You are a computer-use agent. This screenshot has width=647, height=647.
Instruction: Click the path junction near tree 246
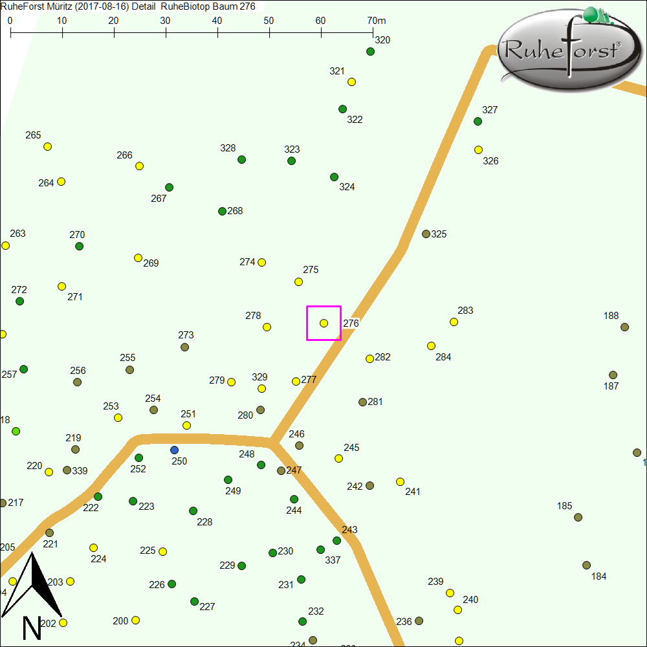(x=272, y=443)
